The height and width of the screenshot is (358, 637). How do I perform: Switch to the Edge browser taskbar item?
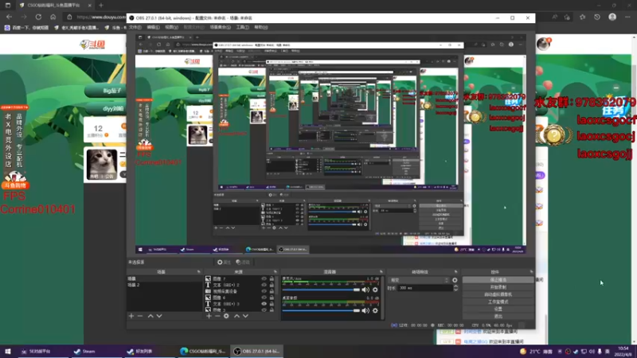203,351
